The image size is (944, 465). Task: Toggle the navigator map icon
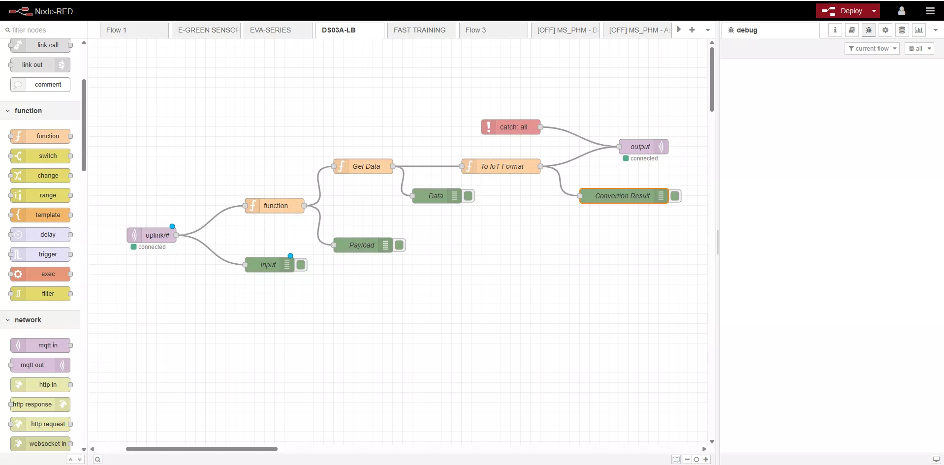coord(676,460)
